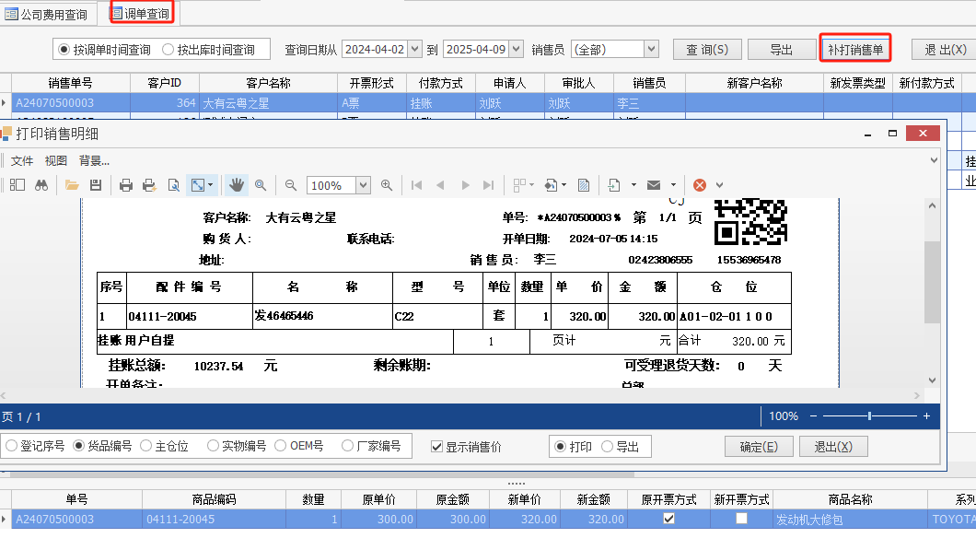The image size is (976, 538).
Task: Open the 100% zoom level dropdown
Action: tap(363, 185)
